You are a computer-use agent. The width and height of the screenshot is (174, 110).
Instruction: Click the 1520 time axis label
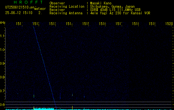click(x=169, y=24)
